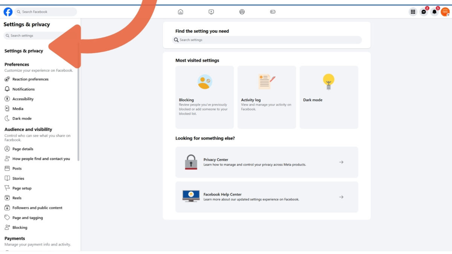Click the arrow on Privacy Center
The image size is (452, 254).
coord(341,162)
